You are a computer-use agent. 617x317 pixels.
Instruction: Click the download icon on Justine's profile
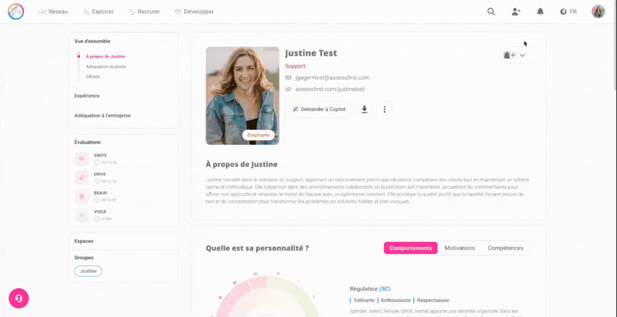point(364,109)
